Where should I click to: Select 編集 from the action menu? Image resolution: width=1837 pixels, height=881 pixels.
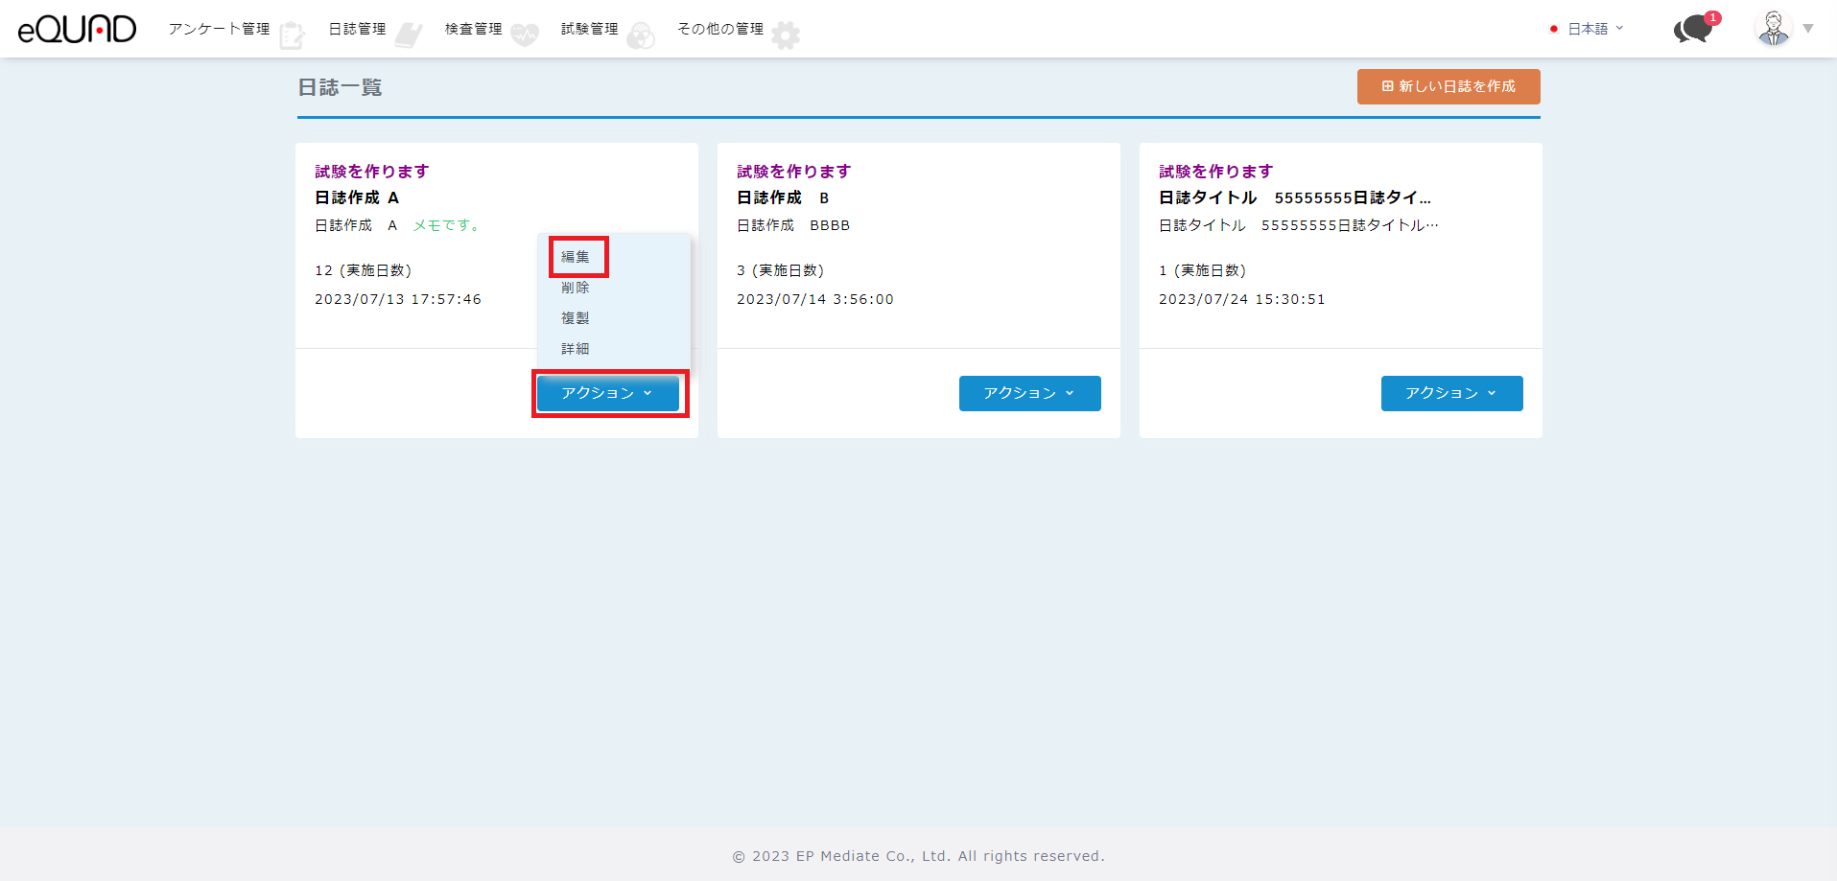click(576, 257)
